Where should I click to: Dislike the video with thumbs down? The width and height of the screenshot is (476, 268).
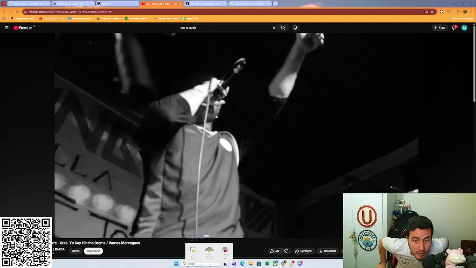[286, 251]
